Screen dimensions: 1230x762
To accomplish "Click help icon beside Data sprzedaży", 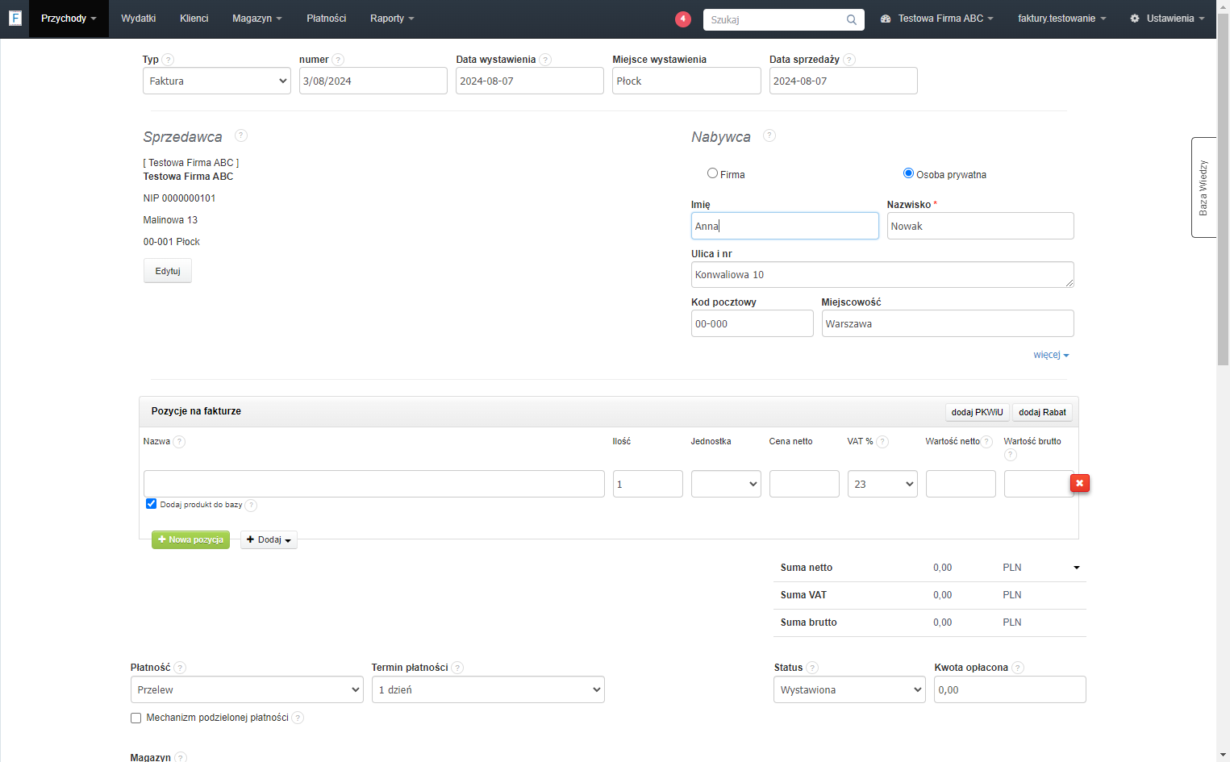I will point(849,60).
